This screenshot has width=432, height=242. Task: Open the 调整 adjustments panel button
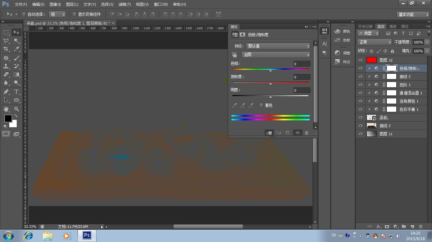tap(342, 53)
